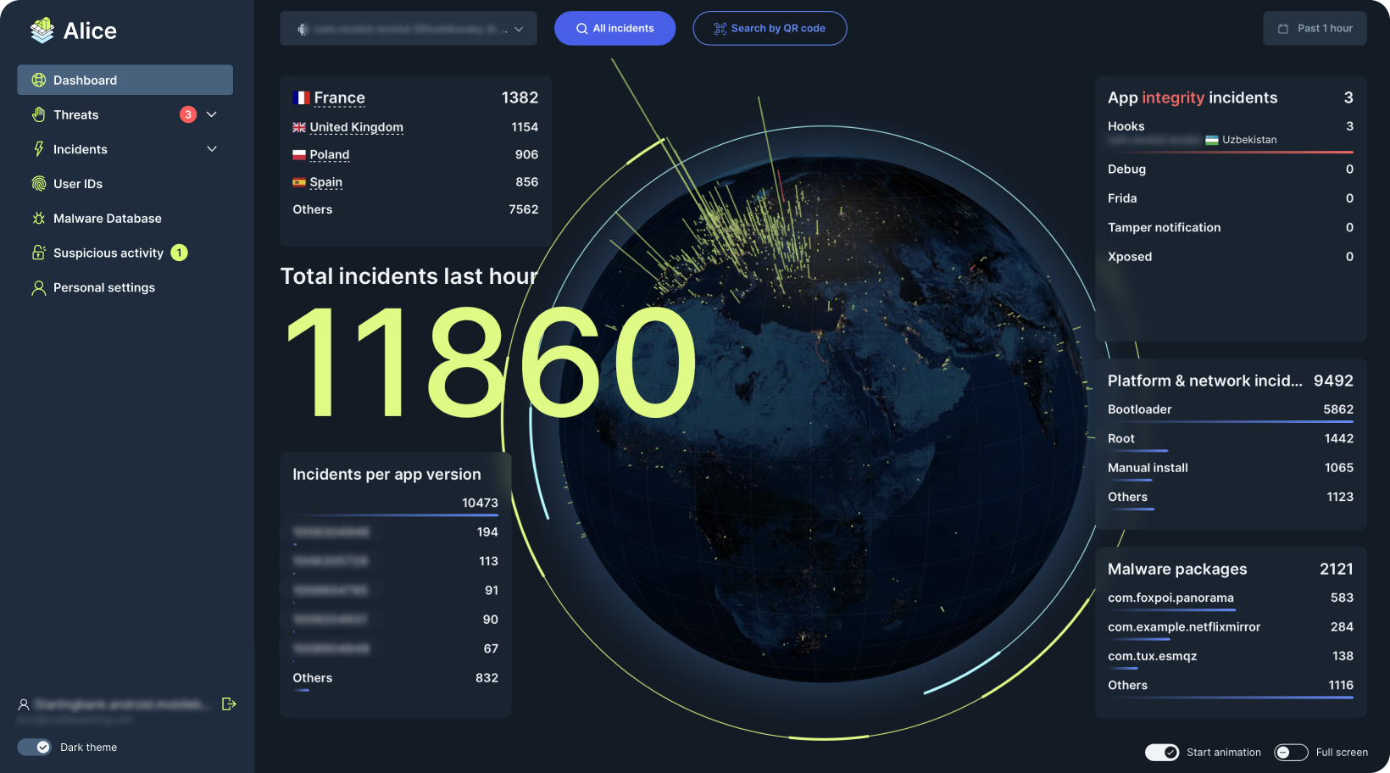1390x773 pixels.
Task: Click the Incidents lightning bolt icon
Action: pos(39,149)
